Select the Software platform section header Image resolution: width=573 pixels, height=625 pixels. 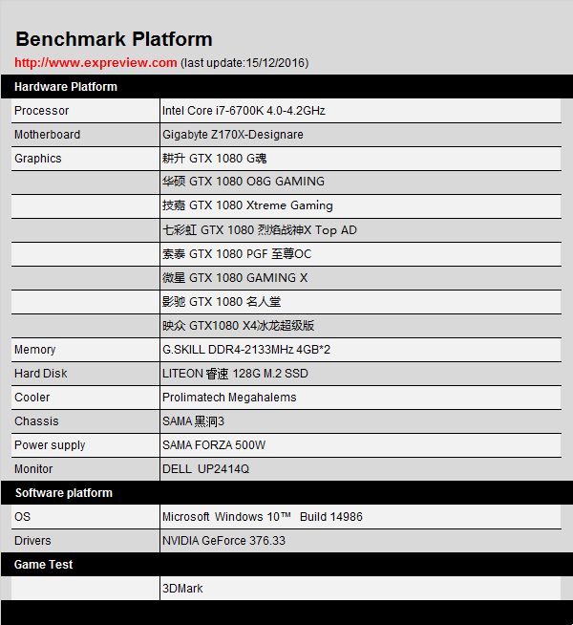[286, 493]
